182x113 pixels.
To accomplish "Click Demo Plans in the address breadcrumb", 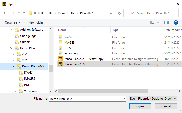I will [57, 13].
